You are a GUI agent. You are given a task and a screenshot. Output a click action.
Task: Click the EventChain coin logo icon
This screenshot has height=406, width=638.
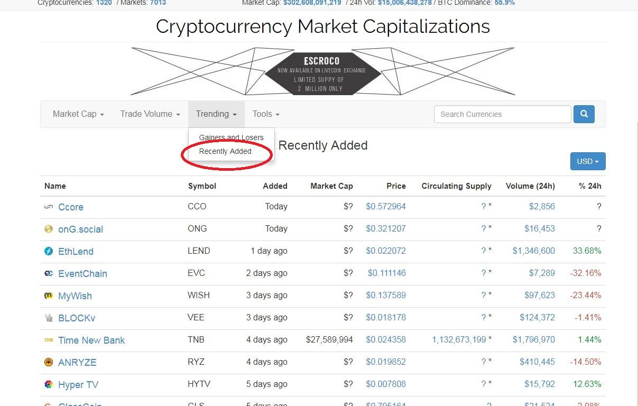[49, 273]
